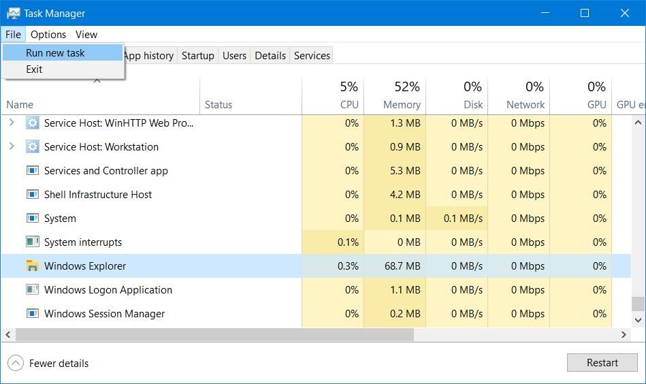Sort by the GPU column header
This screenshot has width=646, height=384.
(581, 95)
